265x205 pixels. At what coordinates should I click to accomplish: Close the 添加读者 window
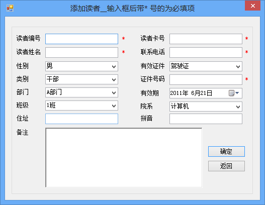[x=252, y=6]
